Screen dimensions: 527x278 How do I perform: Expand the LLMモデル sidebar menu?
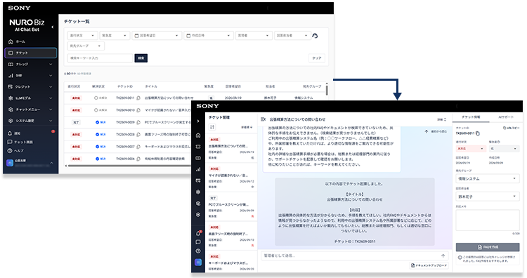31,98
